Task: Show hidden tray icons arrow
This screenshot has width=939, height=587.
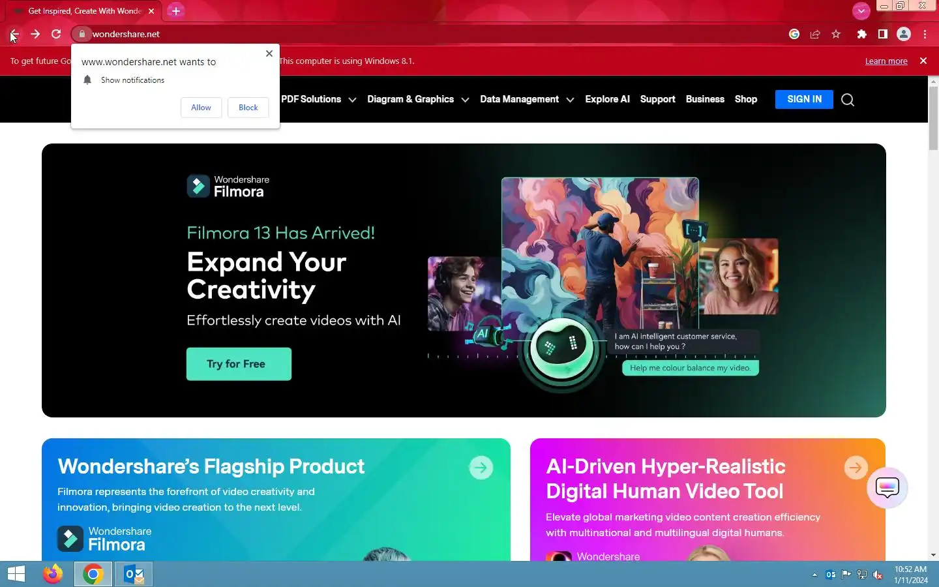Action: click(814, 575)
